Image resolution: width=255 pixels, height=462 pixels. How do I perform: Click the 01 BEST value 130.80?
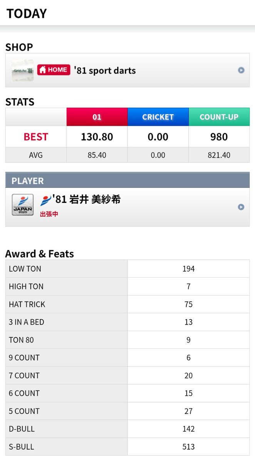pos(97,137)
